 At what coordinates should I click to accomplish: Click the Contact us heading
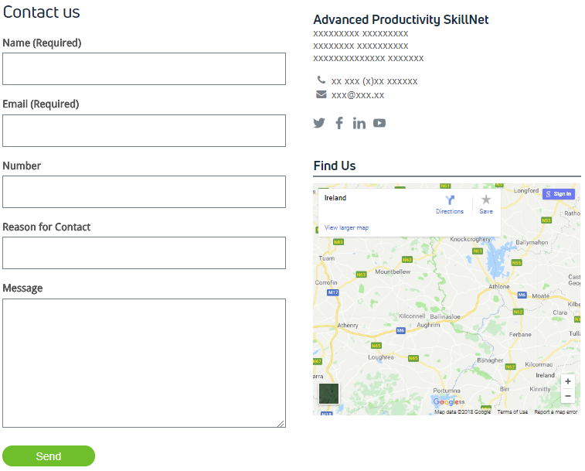click(x=41, y=12)
